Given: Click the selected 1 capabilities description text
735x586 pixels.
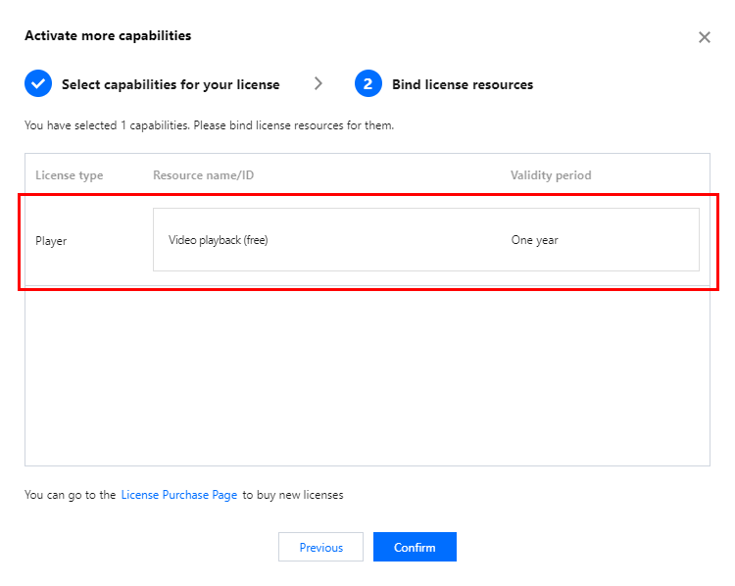Looking at the screenshot, I should pos(209,125).
